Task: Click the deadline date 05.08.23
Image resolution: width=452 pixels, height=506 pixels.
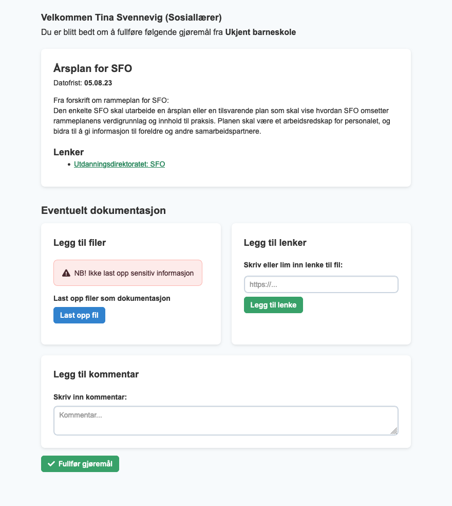Action: coord(98,83)
